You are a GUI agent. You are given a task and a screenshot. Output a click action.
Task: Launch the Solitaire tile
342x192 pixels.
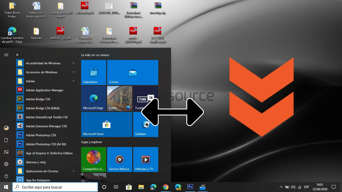146,124
